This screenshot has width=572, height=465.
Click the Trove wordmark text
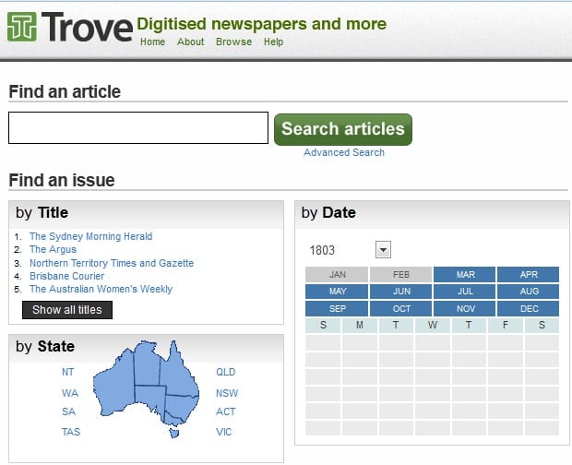[x=87, y=26]
